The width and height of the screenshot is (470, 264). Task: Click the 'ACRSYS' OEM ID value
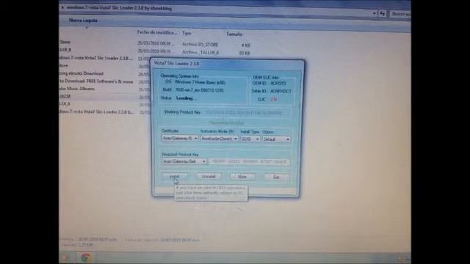[x=278, y=83]
